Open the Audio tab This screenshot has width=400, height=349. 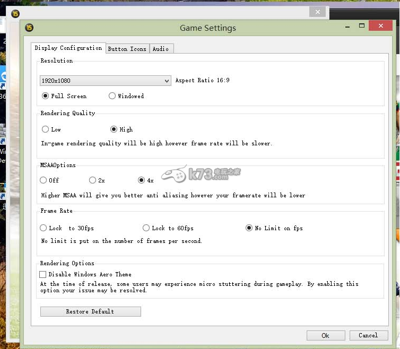point(161,49)
